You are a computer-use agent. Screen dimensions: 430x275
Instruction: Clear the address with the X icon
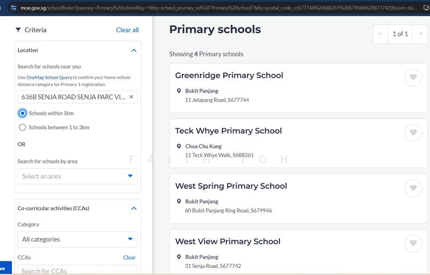(x=131, y=97)
